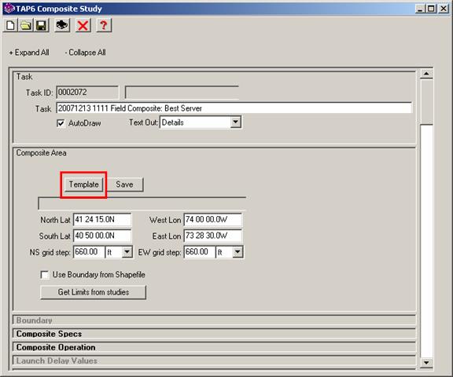Viewport: 453px width, 377px height.
Task: Click the Template button
Action: (84, 185)
